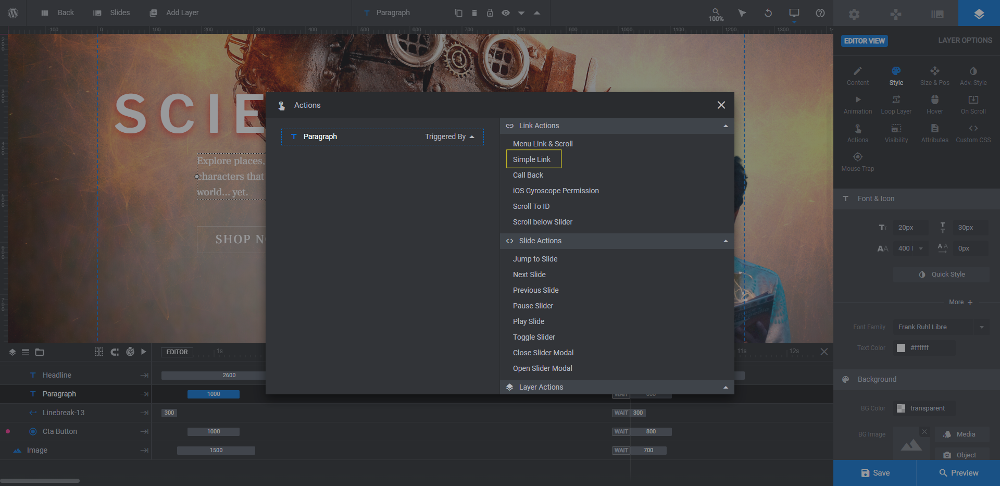The image size is (1000, 486).
Task: Collapse the Link Actions section
Action: pyautogui.click(x=726, y=126)
